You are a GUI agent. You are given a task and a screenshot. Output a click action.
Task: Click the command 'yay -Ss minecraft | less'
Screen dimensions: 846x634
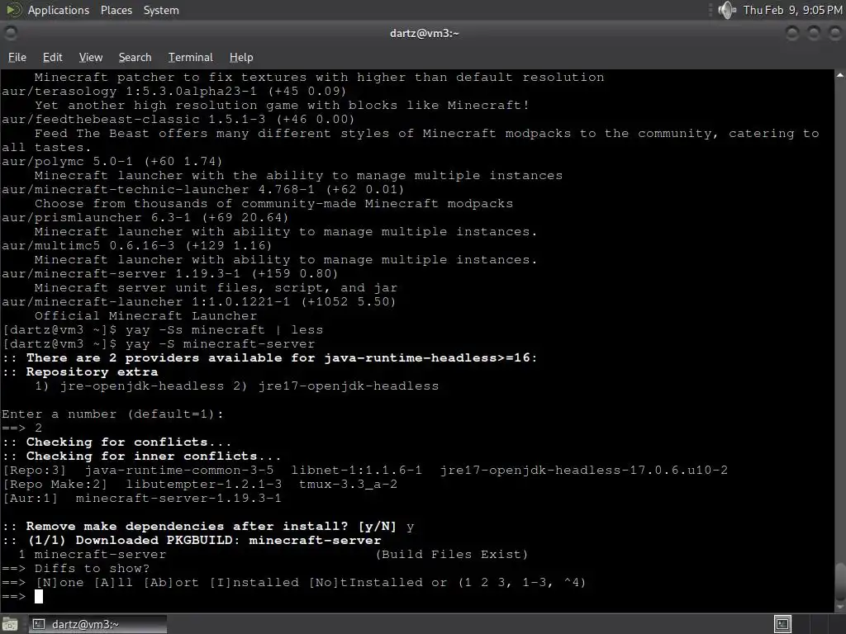tap(224, 330)
